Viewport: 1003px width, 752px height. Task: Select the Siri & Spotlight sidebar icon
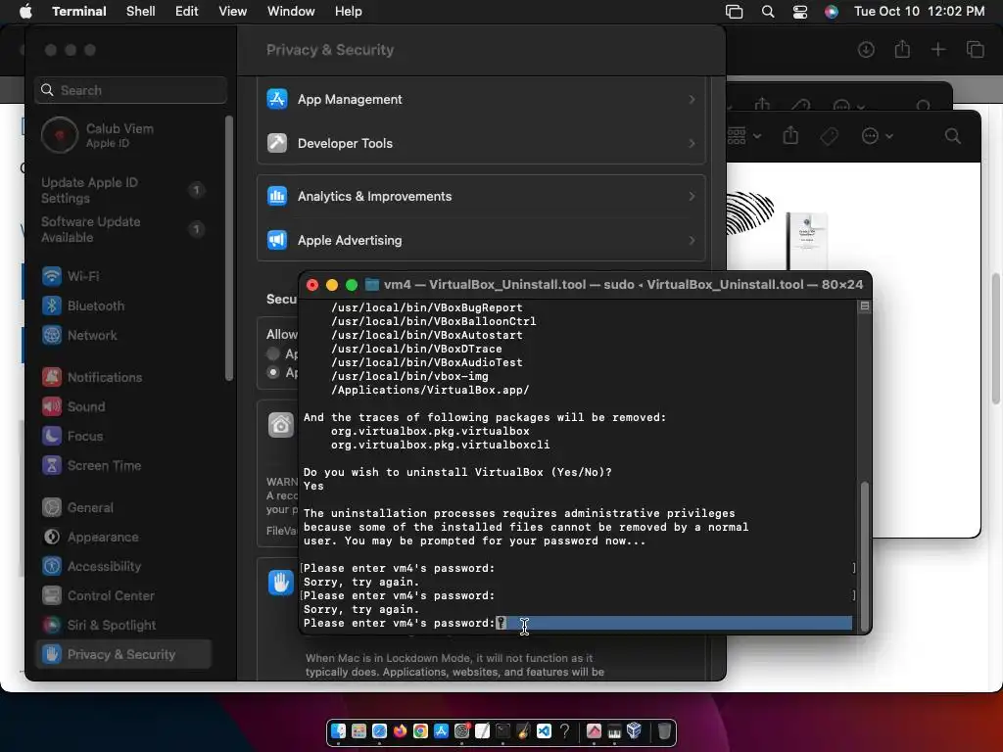point(52,625)
